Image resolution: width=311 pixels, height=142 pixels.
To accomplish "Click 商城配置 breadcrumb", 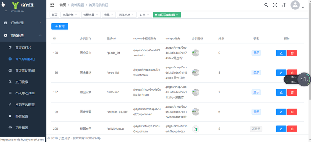I will [77, 5].
